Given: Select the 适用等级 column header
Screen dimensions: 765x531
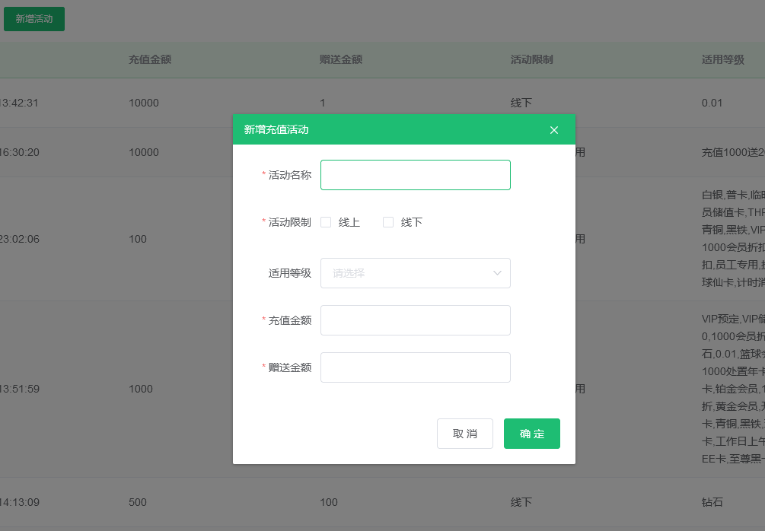Looking at the screenshot, I should pyautogui.click(x=723, y=59).
